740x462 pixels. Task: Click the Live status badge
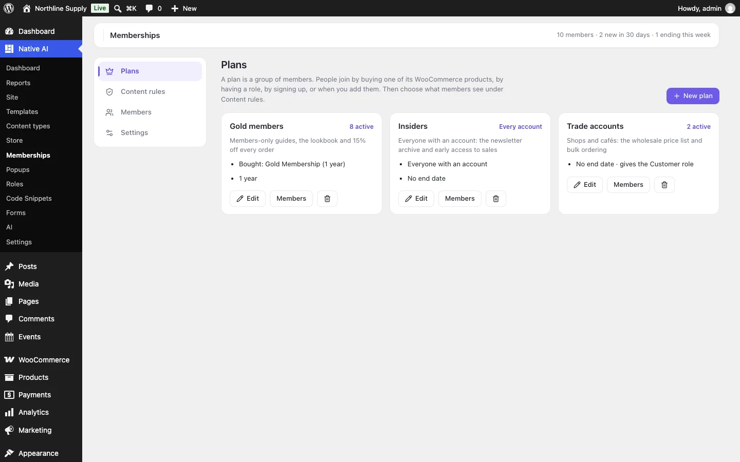pyautogui.click(x=100, y=8)
